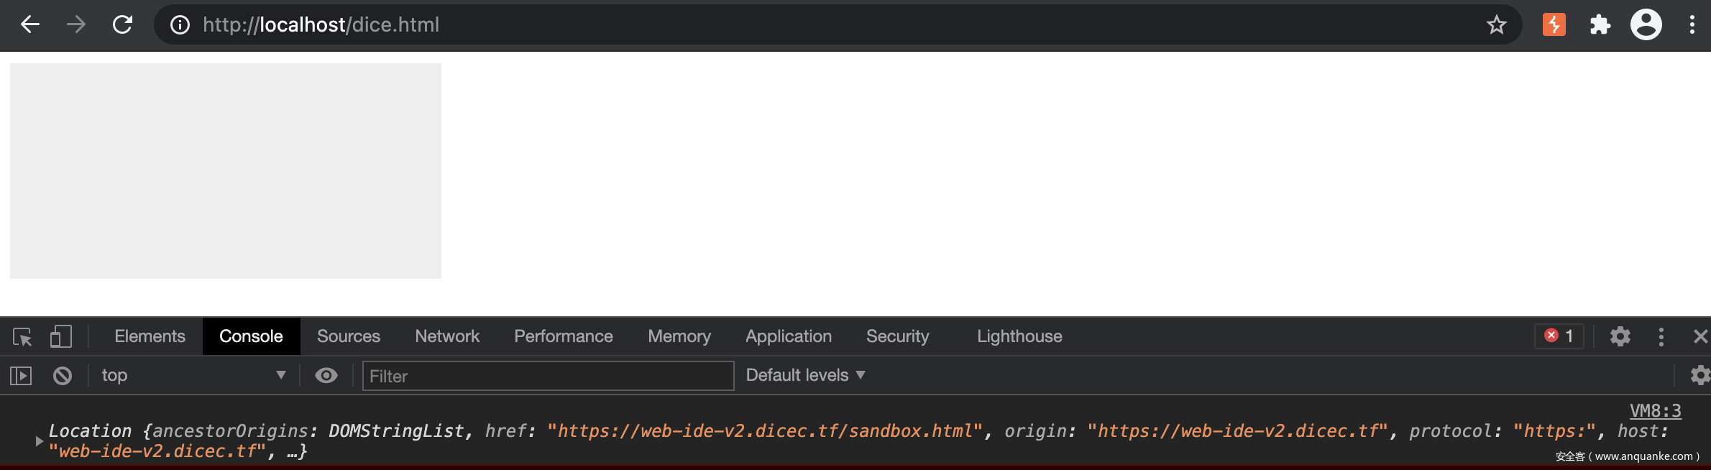Expand the Location object in console
This screenshot has width=1711, height=470.
pyautogui.click(x=40, y=441)
